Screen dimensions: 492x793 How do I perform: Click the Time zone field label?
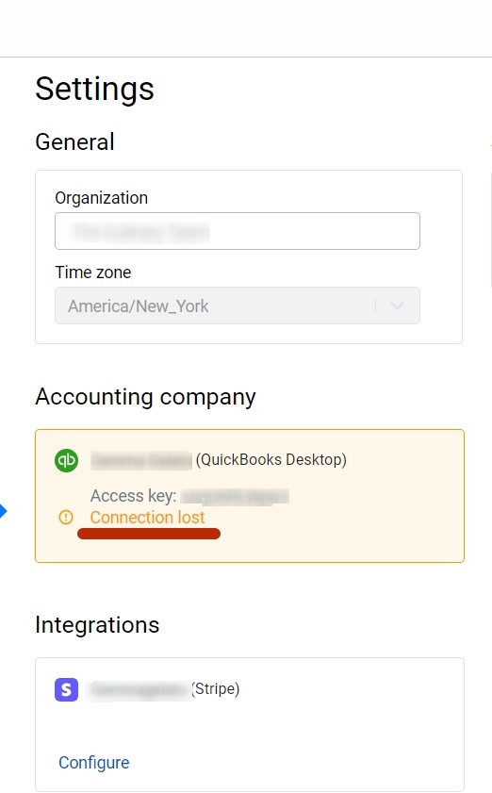(x=93, y=273)
